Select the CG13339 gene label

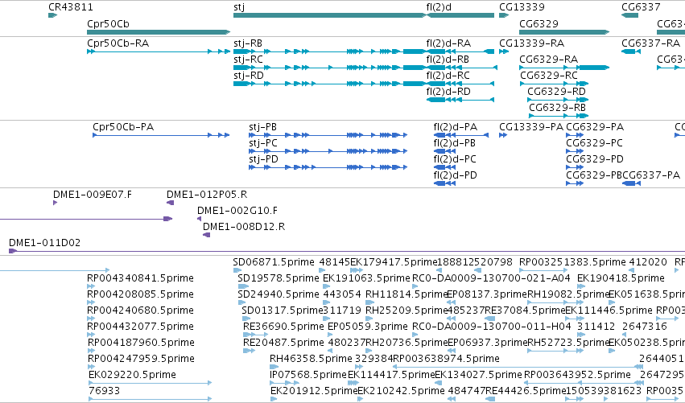(522, 7)
